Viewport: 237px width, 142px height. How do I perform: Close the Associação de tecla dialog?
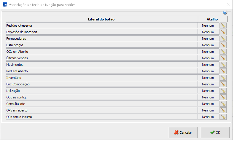tap(228, 4)
